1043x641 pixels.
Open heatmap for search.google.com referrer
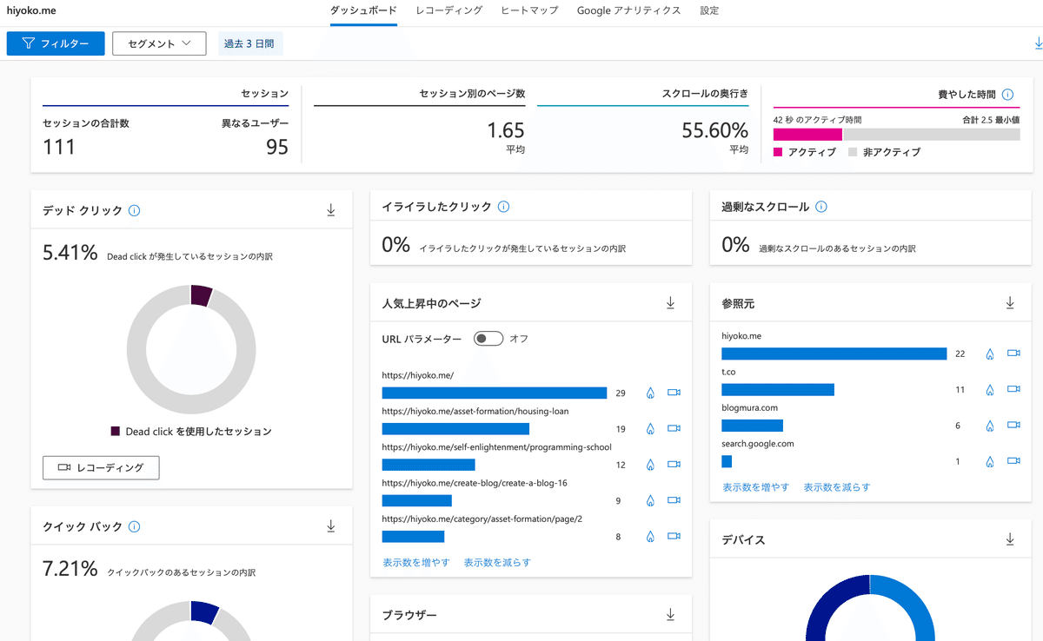click(x=989, y=461)
